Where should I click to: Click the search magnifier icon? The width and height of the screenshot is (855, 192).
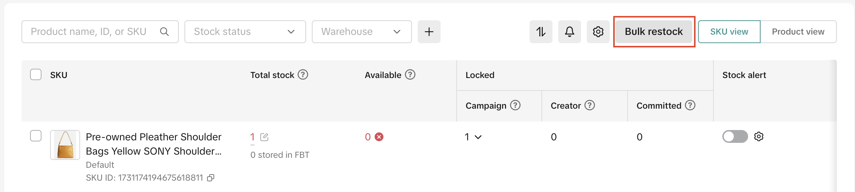164,32
